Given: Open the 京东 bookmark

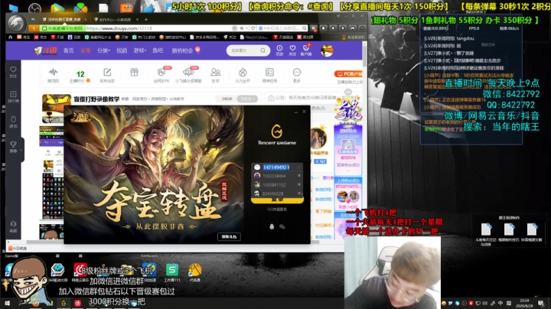Looking at the screenshot, I should [x=41, y=37].
